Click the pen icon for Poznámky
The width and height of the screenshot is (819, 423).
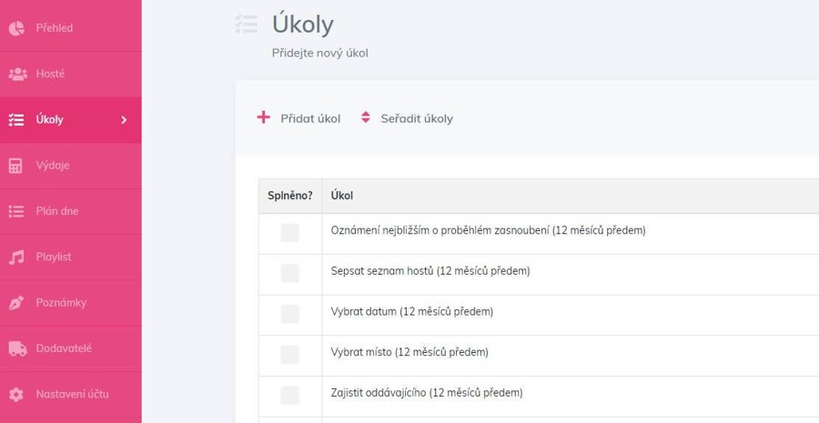tap(16, 303)
